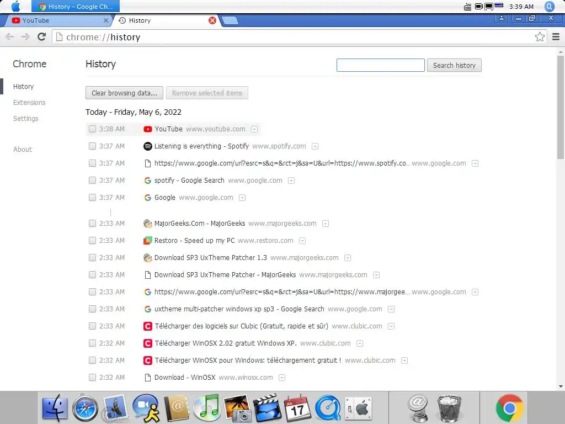Viewport: 565px width, 424px height.
Task: Bookmark this page with star icon
Action: click(x=540, y=37)
